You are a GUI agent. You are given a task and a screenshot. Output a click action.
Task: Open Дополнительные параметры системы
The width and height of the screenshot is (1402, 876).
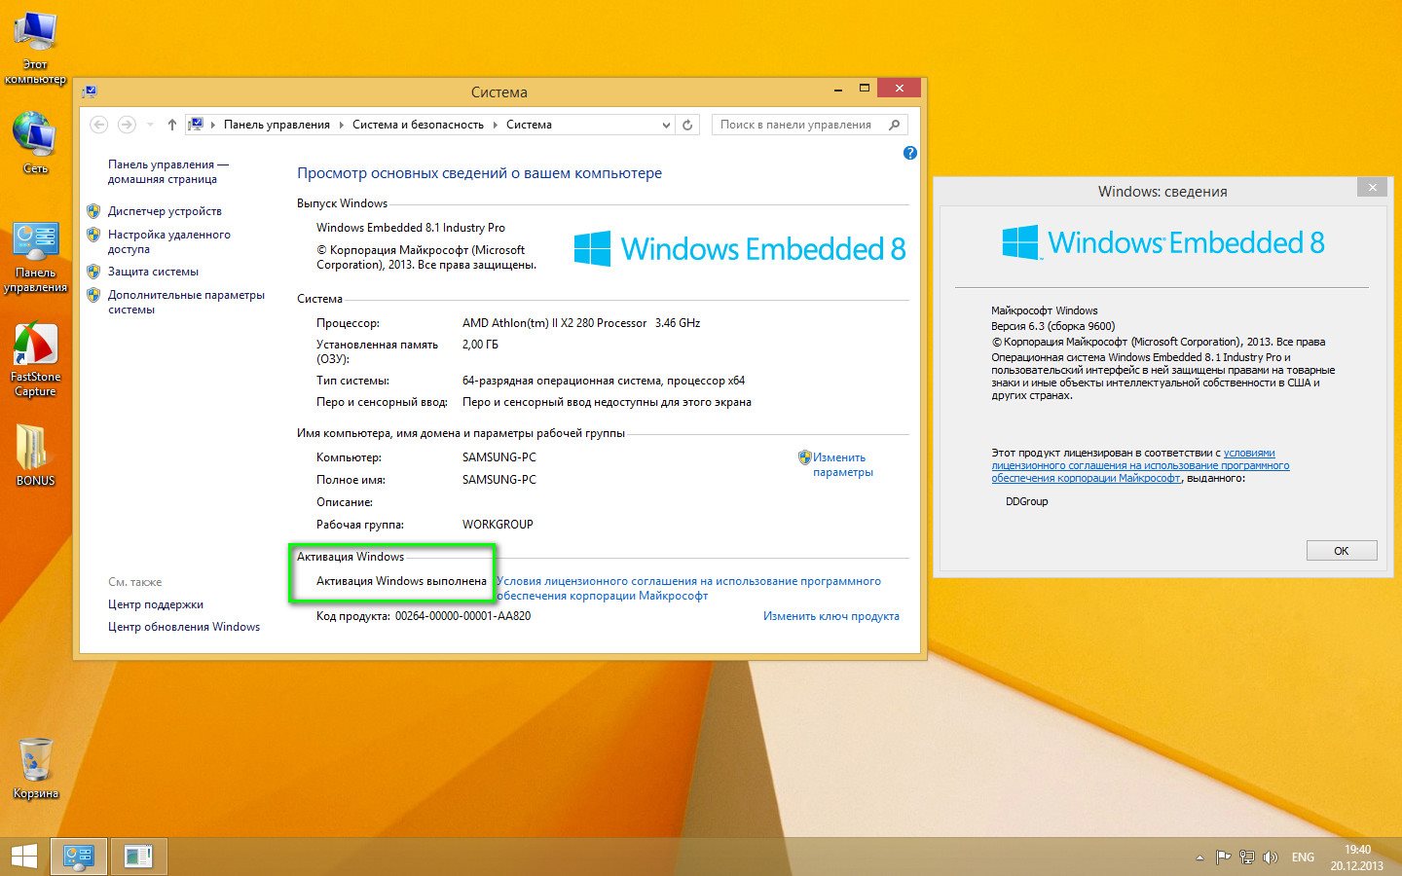pos(186,302)
